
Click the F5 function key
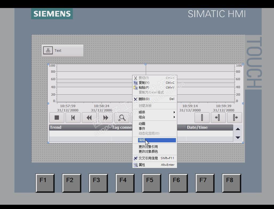tap(151, 183)
